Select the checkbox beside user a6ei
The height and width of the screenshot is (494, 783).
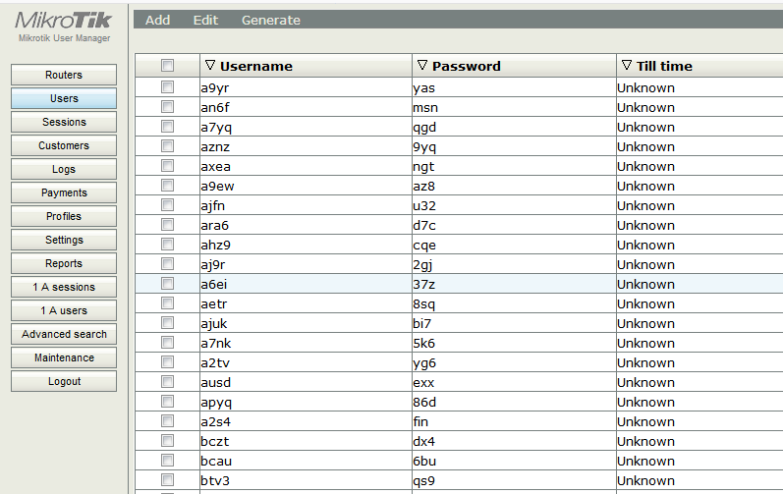167,284
